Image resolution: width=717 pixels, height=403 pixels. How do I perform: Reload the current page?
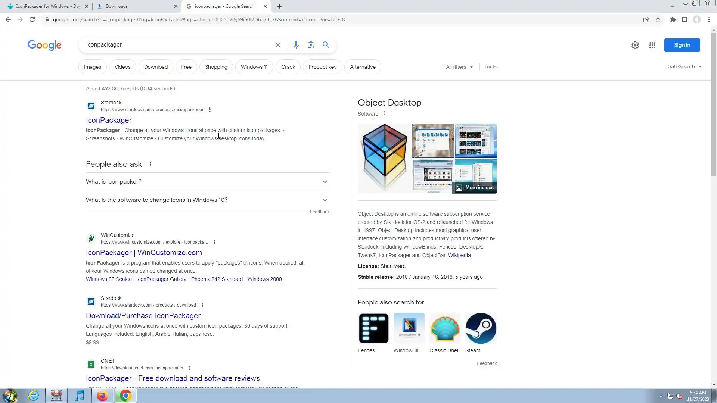(32, 19)
